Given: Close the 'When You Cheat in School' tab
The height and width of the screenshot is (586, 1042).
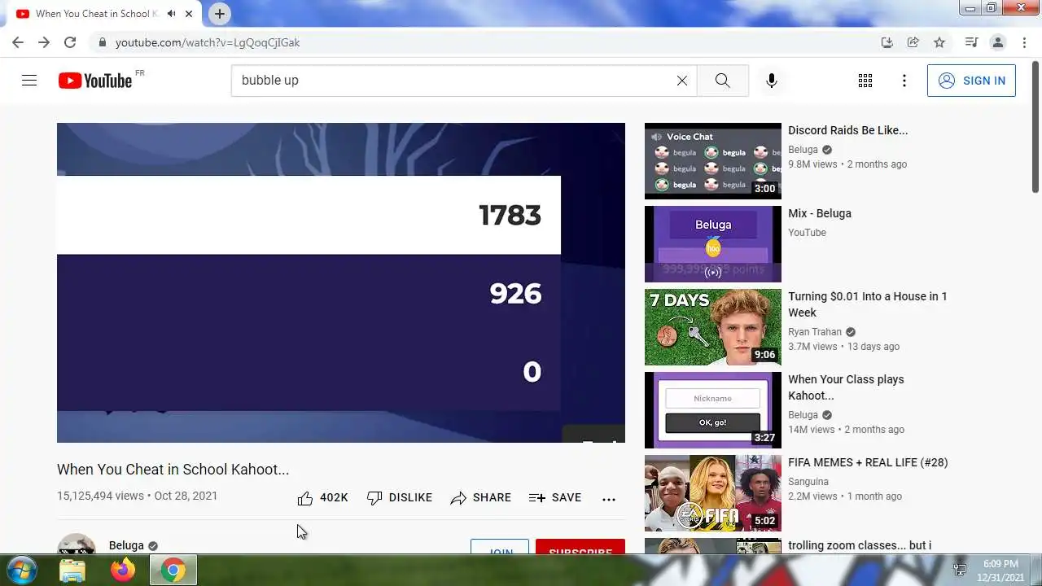Looking at the screenshot, I should point(189,14).
